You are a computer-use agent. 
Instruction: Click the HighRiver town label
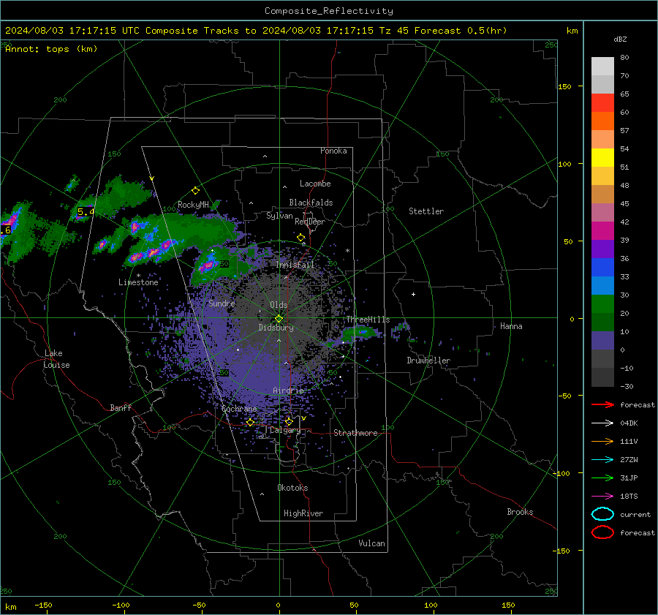point(303,513)
